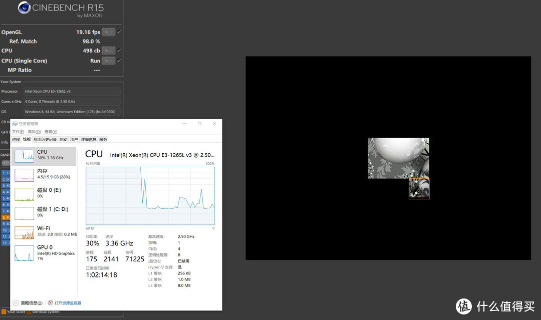This screenshot has height=320, width=541.
Task: Open the 文件 menu in Task Manager
Action: point(18,132)
